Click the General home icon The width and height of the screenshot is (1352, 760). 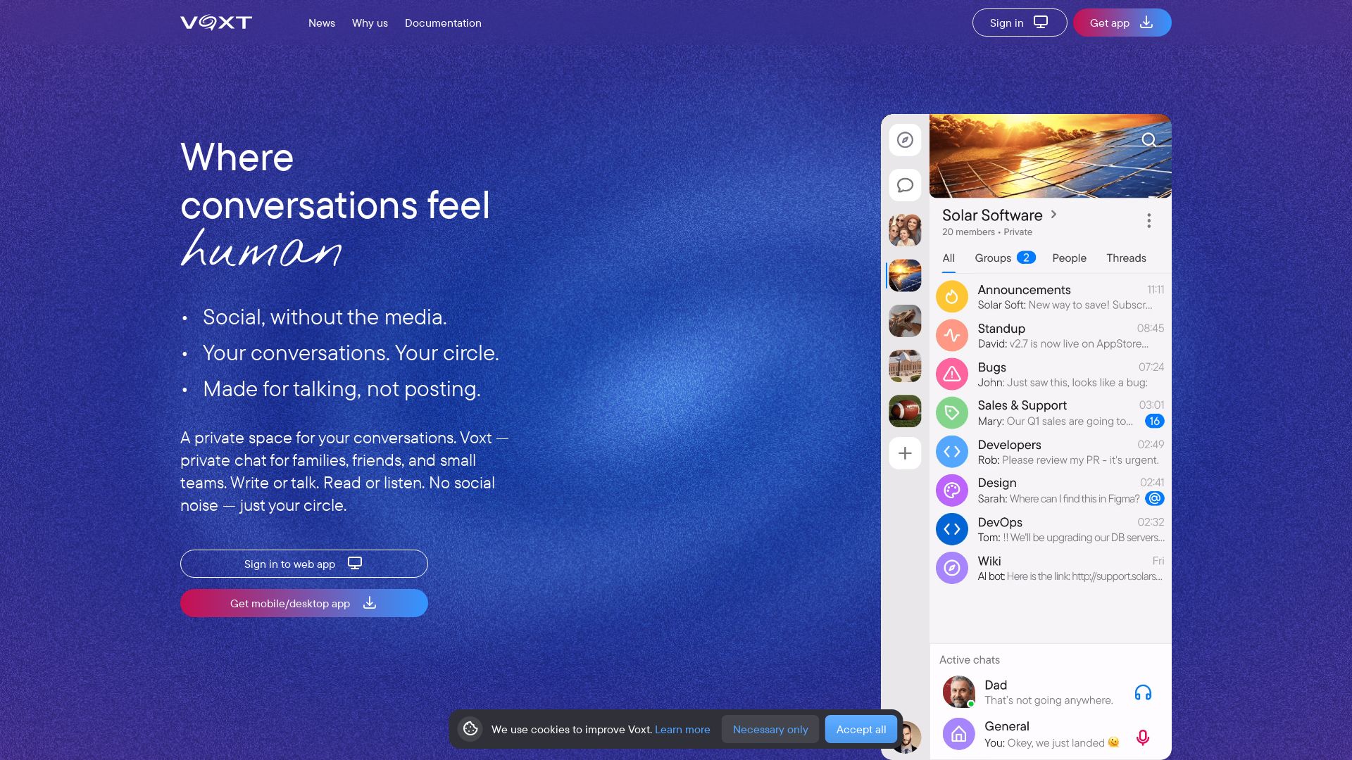[958, 735]
